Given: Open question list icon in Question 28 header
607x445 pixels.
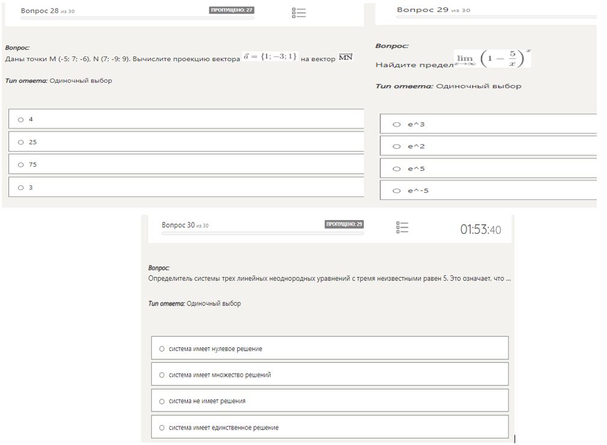Looking at the screenshot, I should click(298, 13).
